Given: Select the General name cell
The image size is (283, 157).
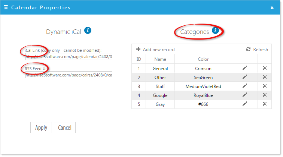Looking at the screenshot, I should [x=160, y=69].
